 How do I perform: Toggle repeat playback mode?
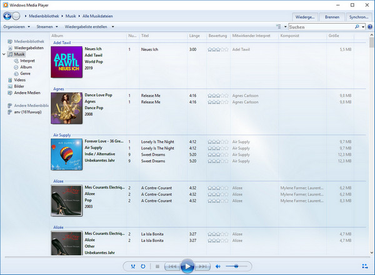click(143, 266)
